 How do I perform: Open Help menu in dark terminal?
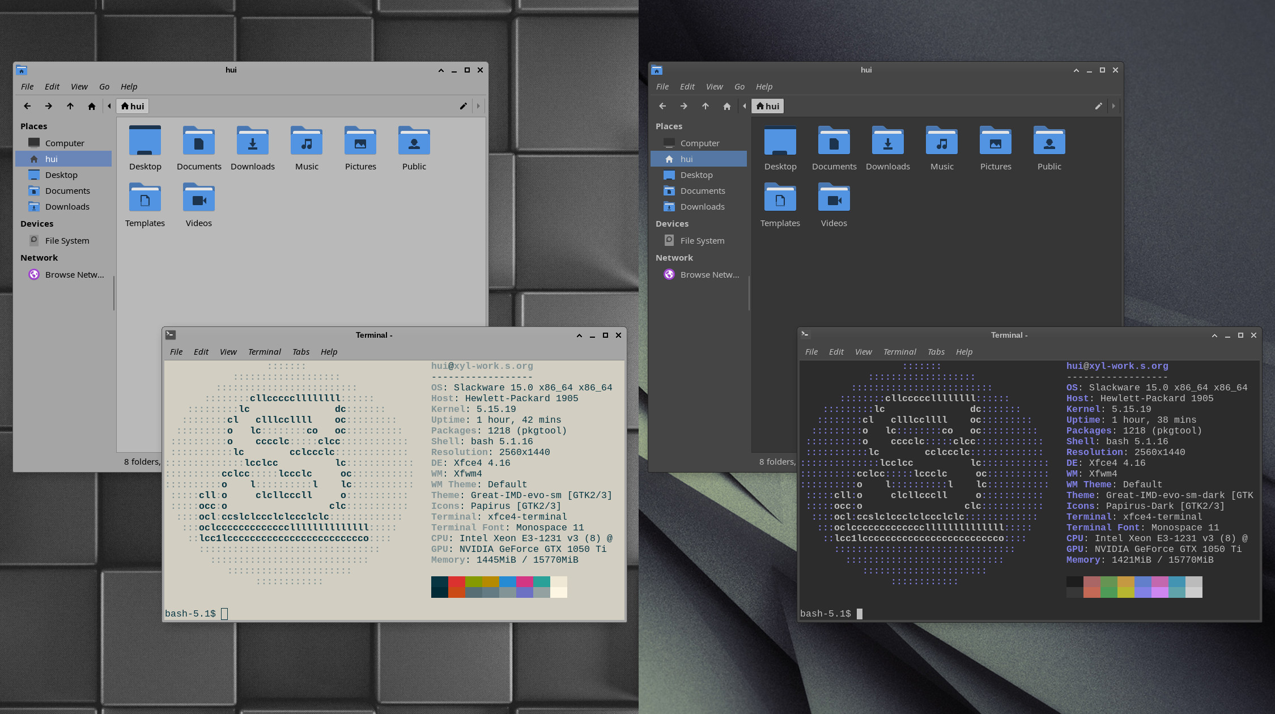click(x=964, y=352)
